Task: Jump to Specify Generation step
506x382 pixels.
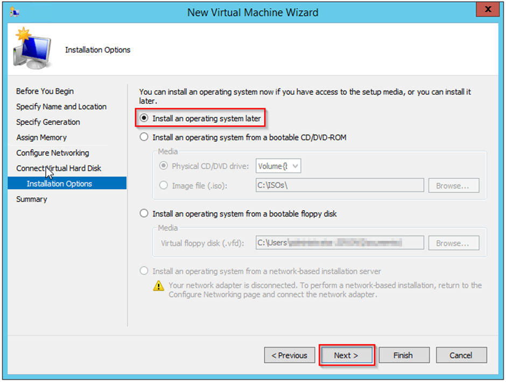Action: tap(48, 122)
